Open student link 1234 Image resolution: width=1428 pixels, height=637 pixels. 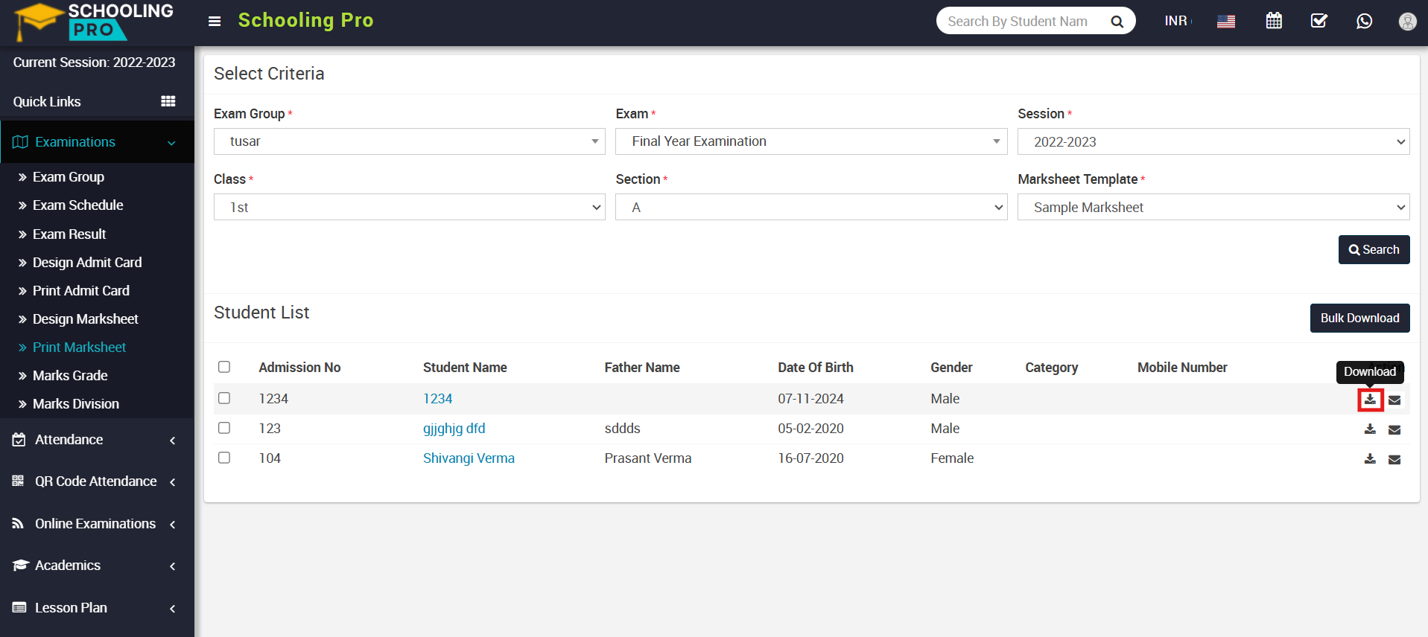coord(437,399)
